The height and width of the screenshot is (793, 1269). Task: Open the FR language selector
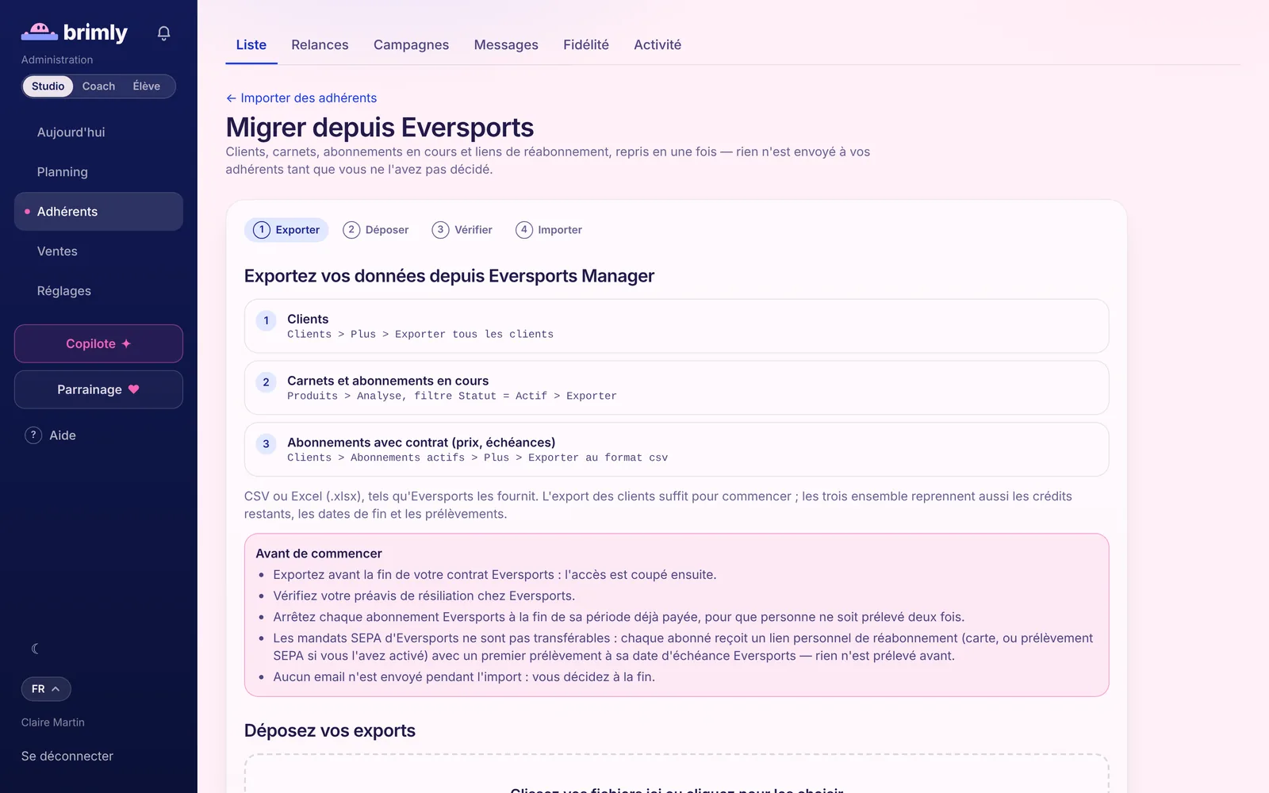46,689
